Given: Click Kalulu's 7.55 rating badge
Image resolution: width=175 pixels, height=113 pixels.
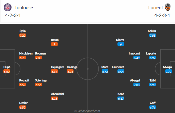Looking at the screenshot, I should [x=153, y=35].
